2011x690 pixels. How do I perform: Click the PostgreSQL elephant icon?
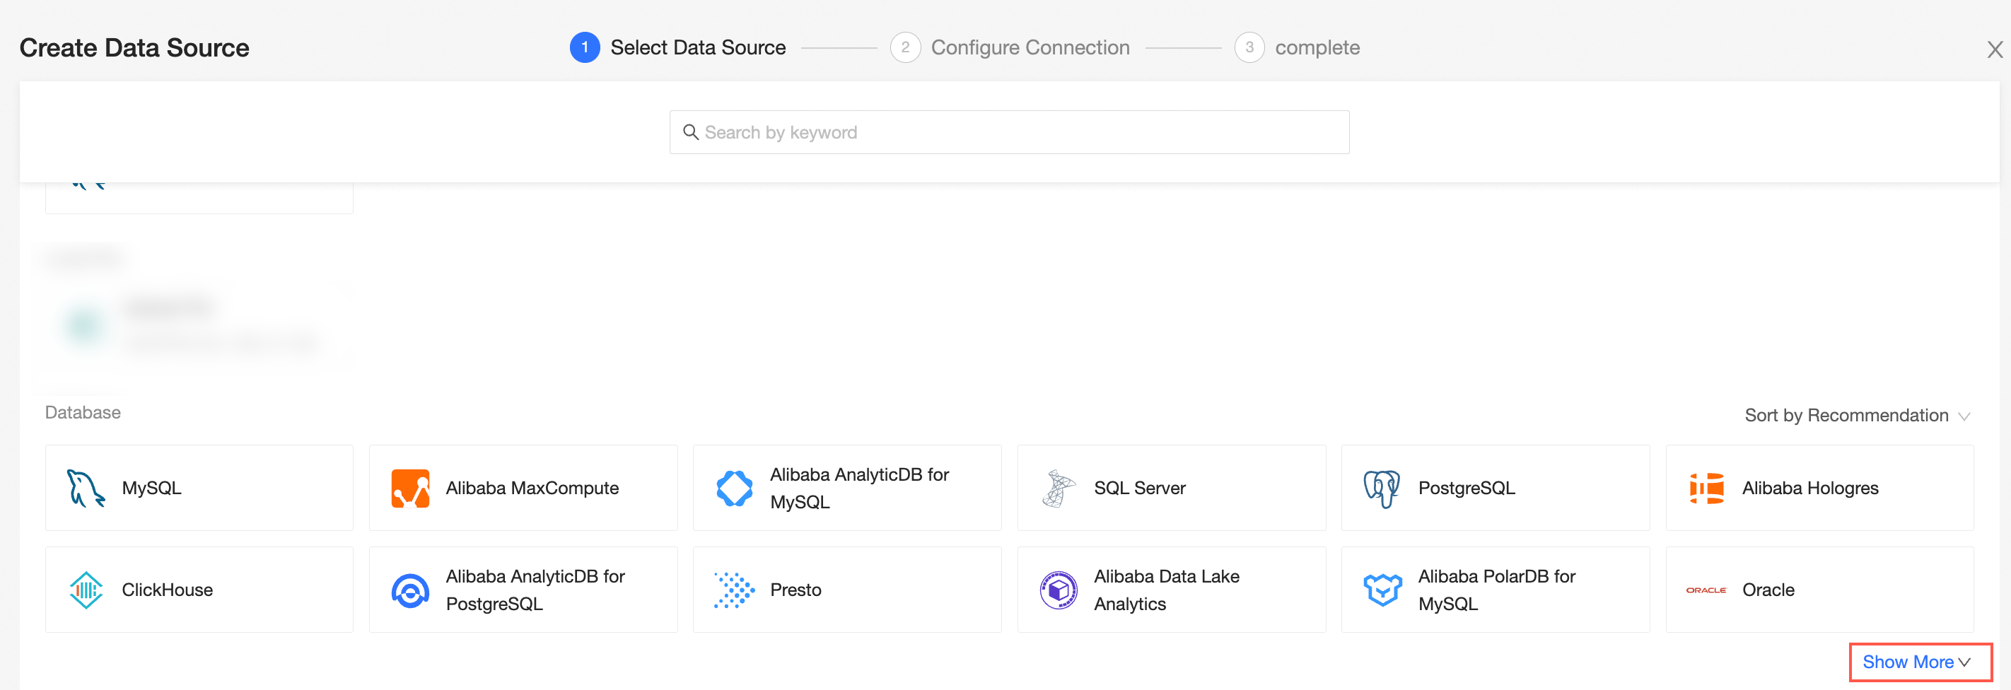tap(1382, 489)
